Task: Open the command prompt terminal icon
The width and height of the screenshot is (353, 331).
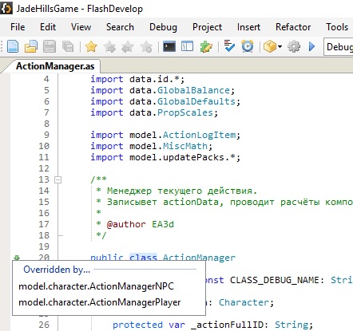Action: (x=169, y=47)
